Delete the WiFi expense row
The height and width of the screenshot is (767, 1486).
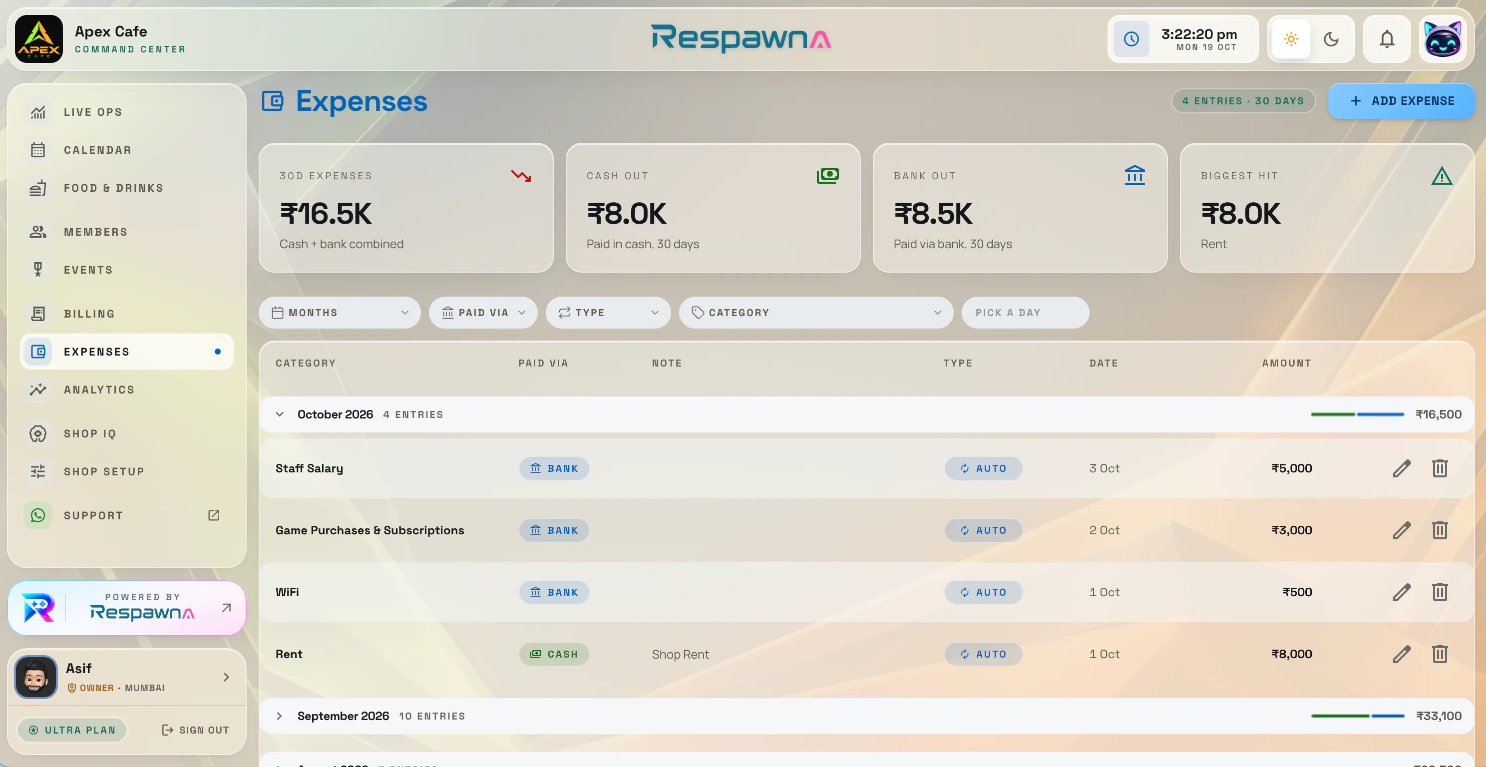pos(1440,592)
